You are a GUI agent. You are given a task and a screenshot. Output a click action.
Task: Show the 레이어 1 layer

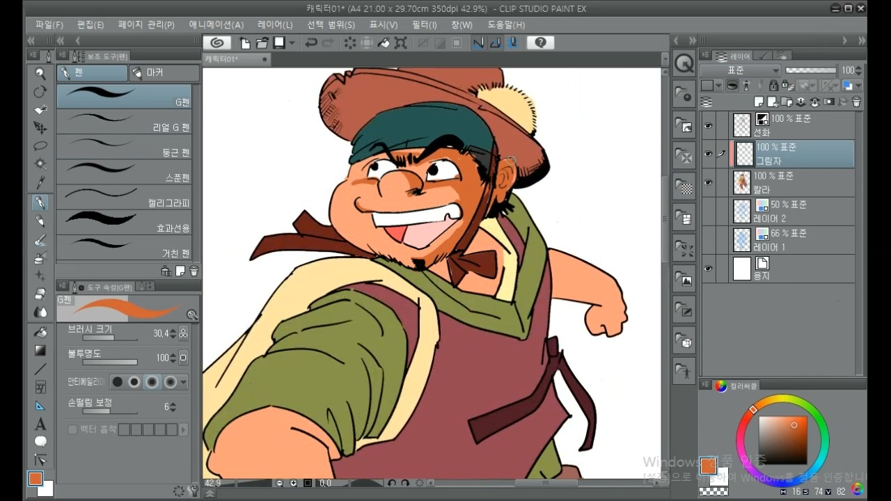(x=709, y=240)
